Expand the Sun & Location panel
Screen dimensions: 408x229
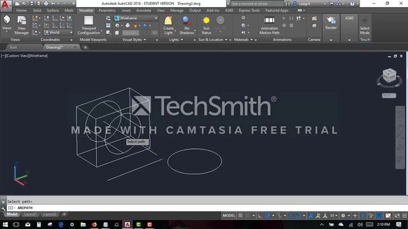(213, 39)
